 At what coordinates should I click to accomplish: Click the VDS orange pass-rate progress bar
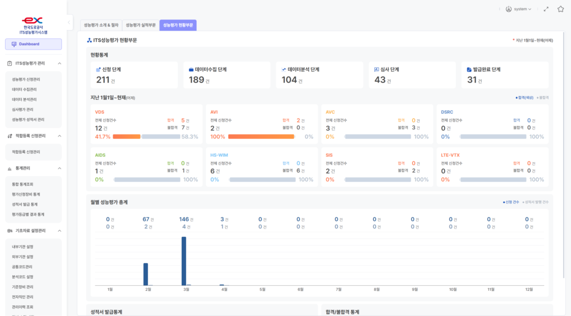(x=127, y=137)
